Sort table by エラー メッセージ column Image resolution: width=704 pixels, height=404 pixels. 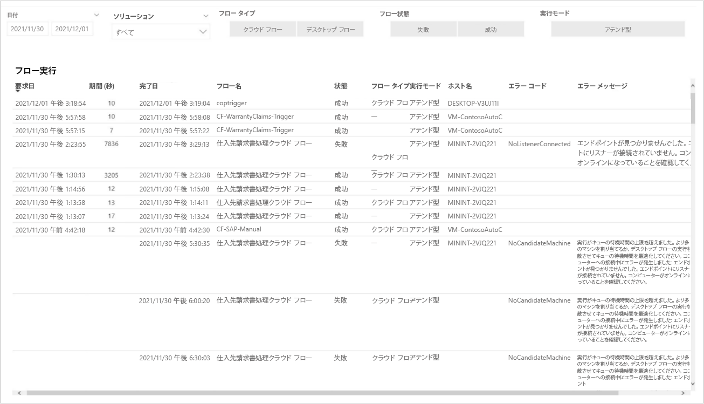[602, 86]
